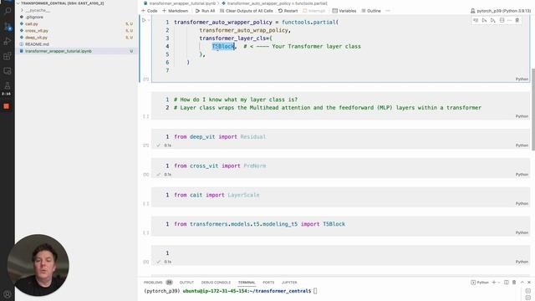
Task: Click the highlighted T5Block text on line 4
Action: coord(223,47)
